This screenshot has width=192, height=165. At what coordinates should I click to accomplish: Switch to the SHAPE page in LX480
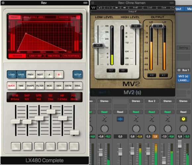[30, 85]
